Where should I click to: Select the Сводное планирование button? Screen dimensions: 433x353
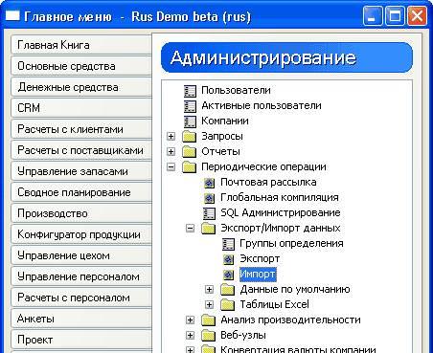tap(81, 192)
